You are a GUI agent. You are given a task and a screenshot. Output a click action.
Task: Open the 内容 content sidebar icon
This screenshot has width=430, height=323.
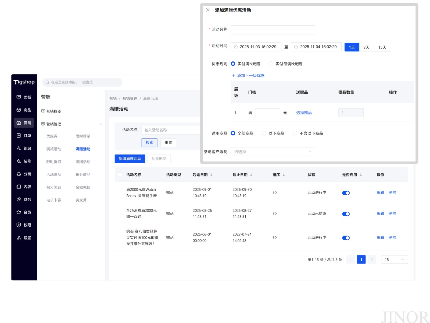coord(19,187)
